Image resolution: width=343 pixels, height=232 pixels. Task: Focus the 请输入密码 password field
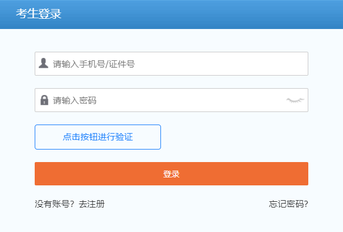171,100
